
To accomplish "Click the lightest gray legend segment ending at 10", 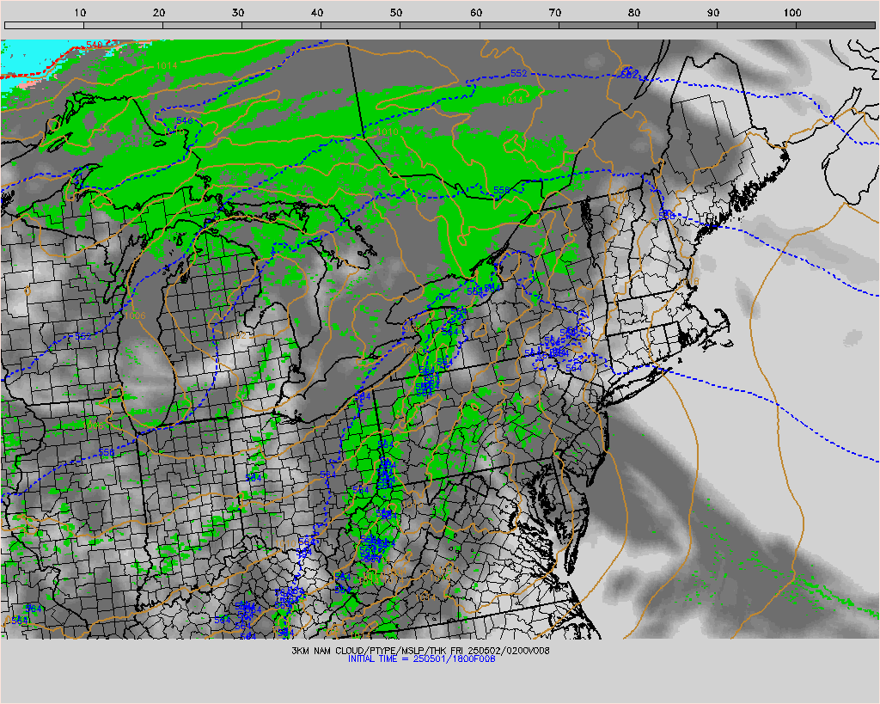I will pos(44,25).
